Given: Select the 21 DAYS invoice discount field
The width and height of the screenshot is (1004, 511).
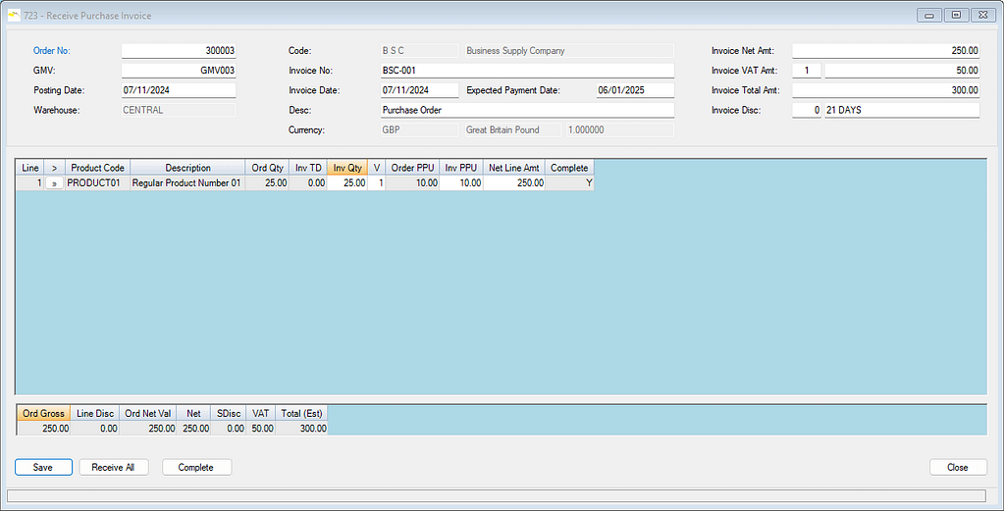Looking at the screenshot, I should 901,110.
